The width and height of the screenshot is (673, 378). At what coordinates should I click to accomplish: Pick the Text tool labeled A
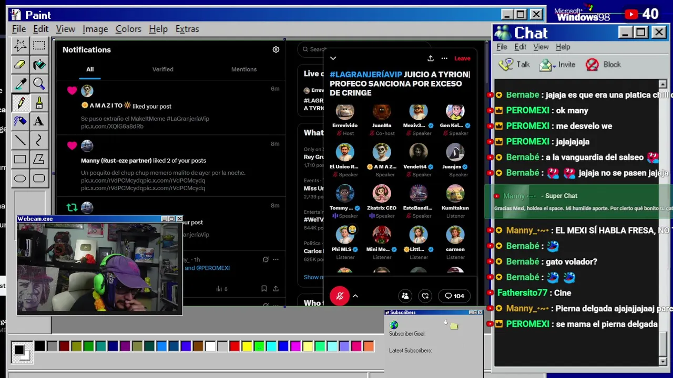39,121
